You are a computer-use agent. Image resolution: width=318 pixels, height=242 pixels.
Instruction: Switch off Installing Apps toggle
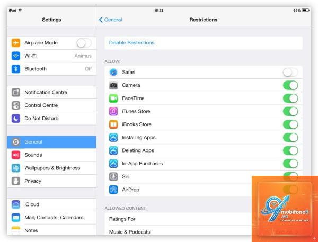coord(290,138)
